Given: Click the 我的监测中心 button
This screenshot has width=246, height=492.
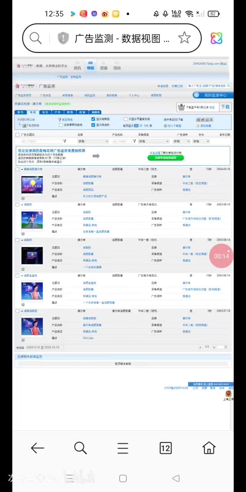Looking at the screenshot, I should pos(213,95).
